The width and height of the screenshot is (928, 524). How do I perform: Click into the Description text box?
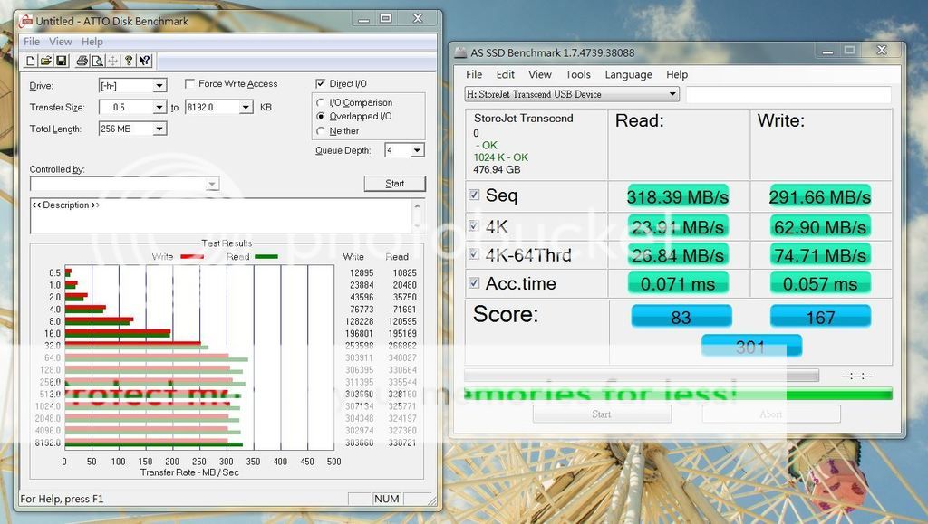(x=221, y=216)
